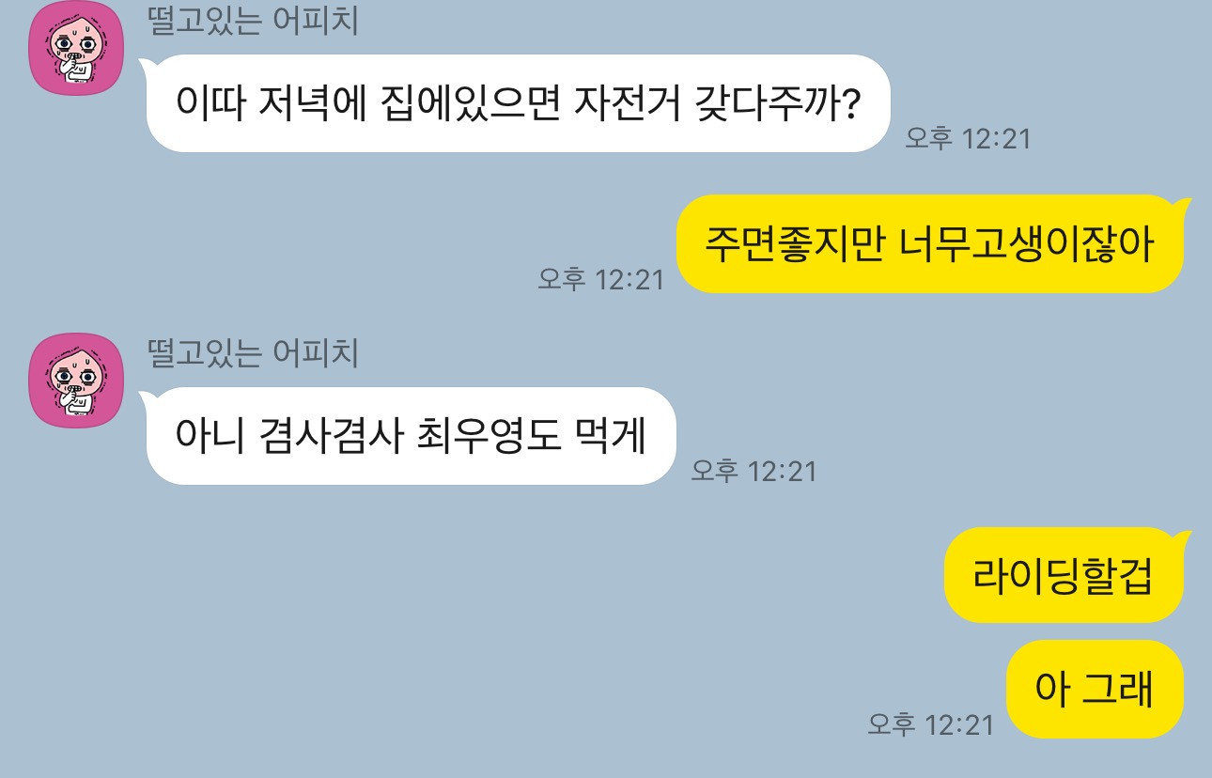1212x778 pixels.
Task: Click timestamp 오후 12:21 after '최우영도 먹게' message
Action: [754, 471]
